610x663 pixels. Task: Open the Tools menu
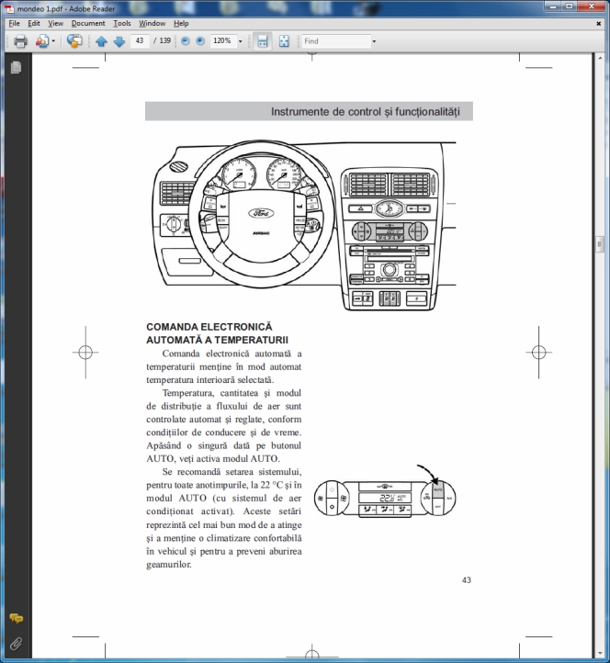coord(122,23)
